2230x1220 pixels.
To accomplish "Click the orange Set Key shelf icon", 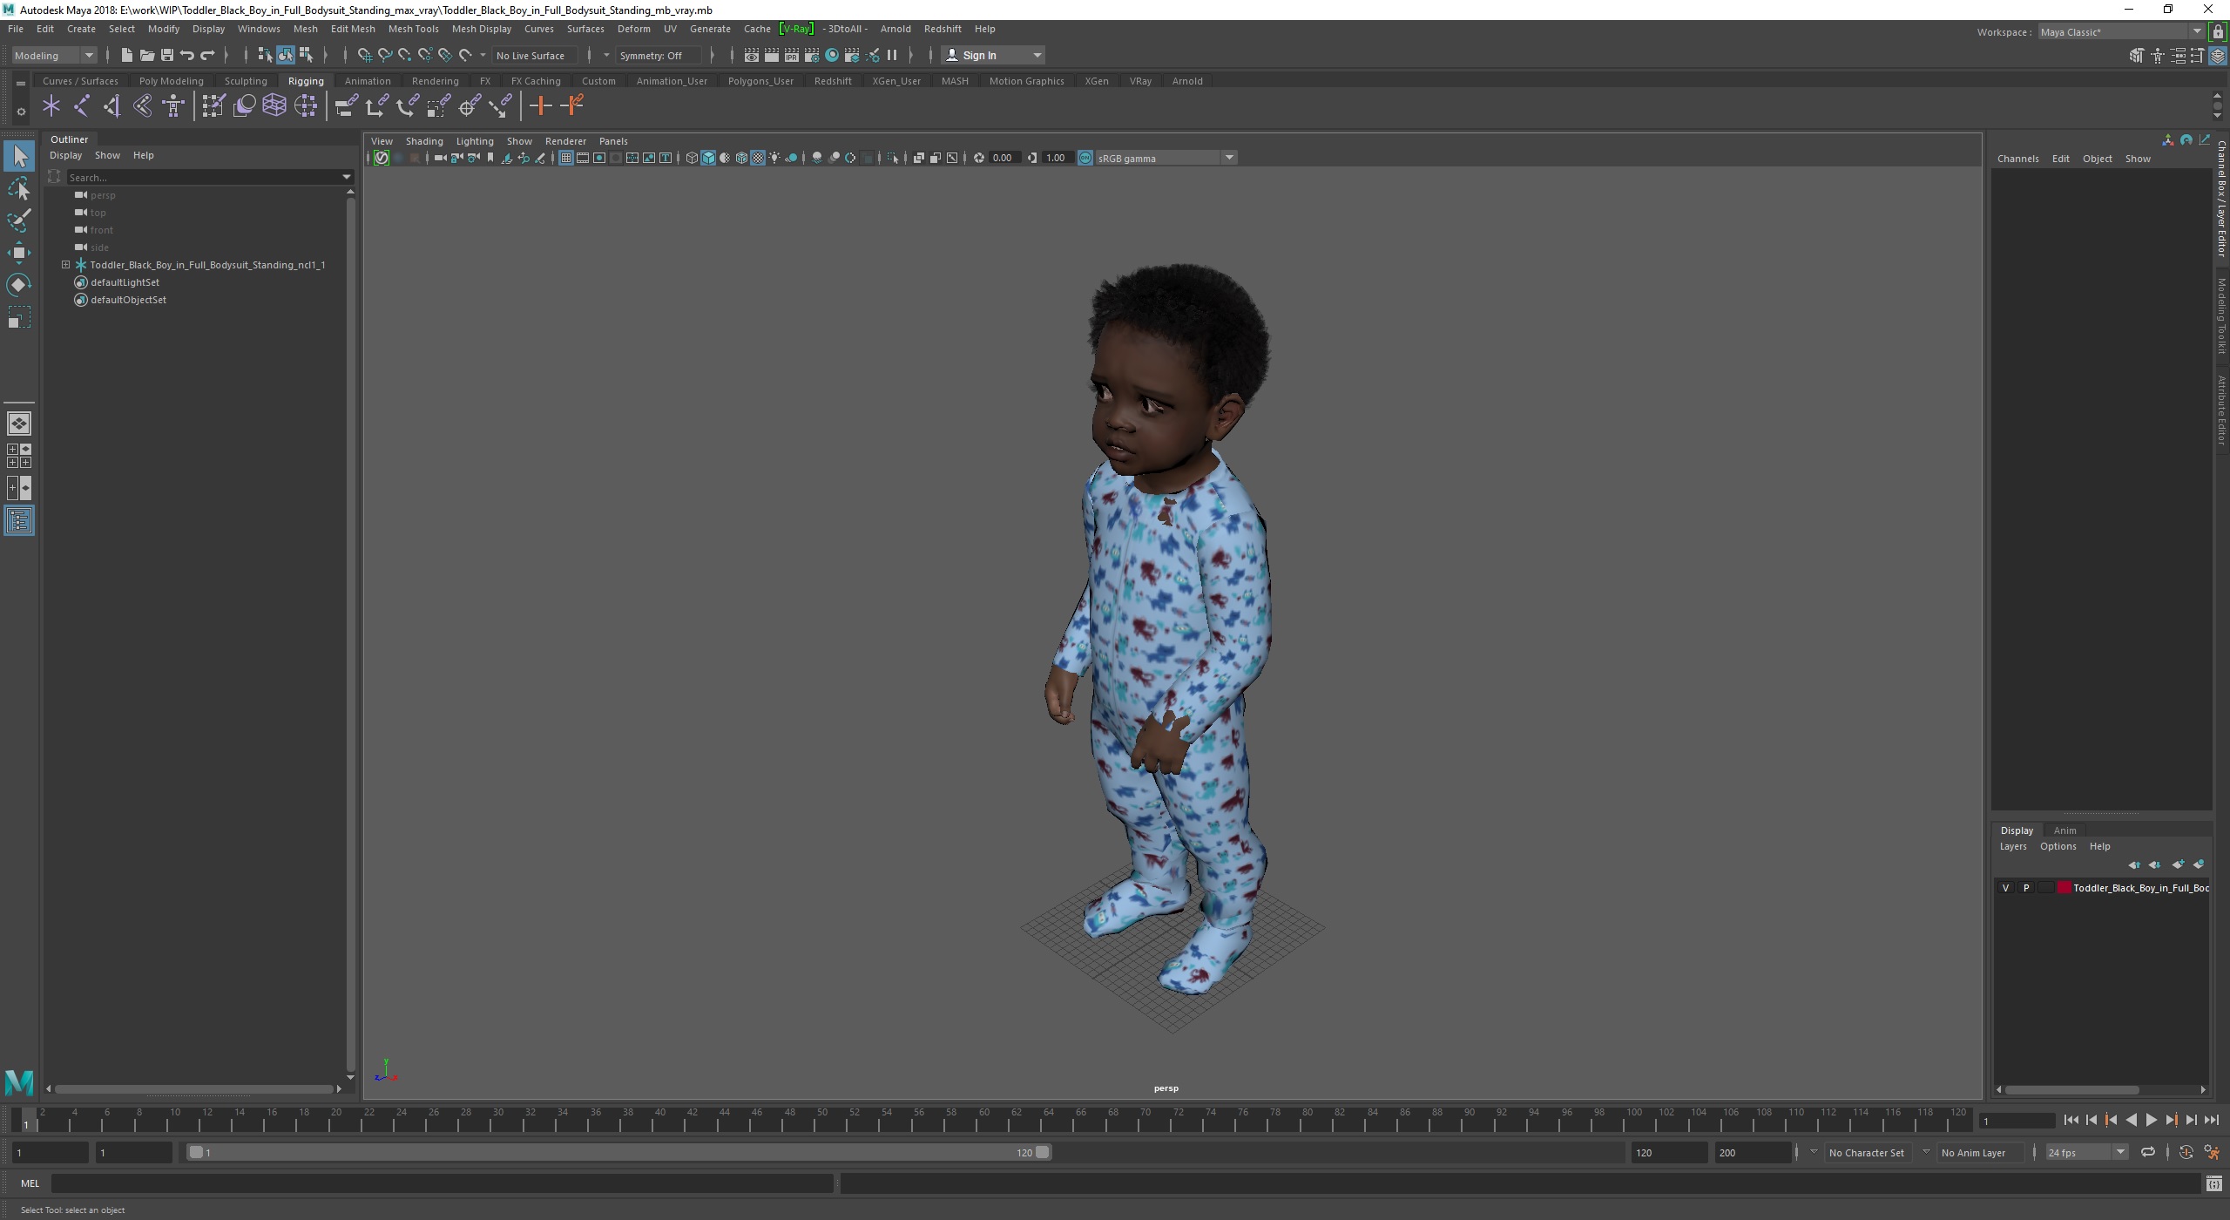I will click(540, 106).
